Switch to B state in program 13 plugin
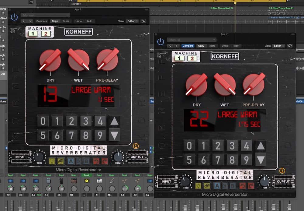 (x=86, y=161)
